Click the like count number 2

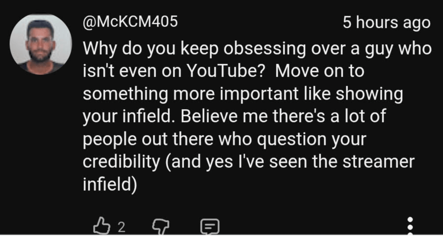[121, 227]
